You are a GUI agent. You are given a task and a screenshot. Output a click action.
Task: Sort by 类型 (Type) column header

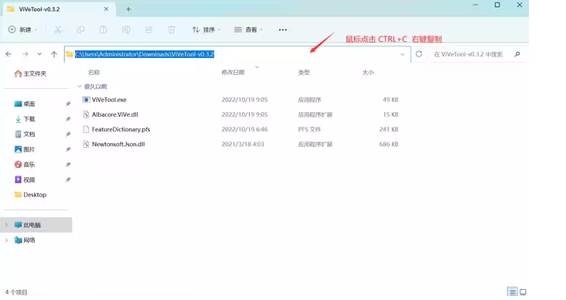pos(304,73)
